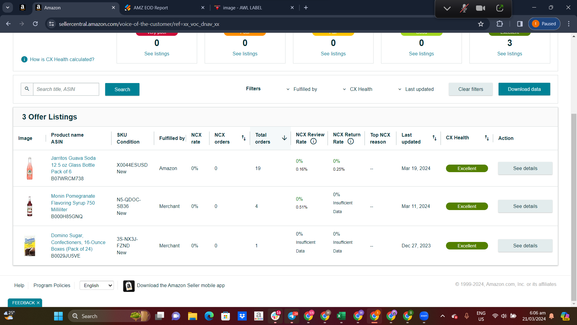The width and height of the screenshot is (577, 325).
Task: Open Zoom from the taskbar
Action: point(424,316)
